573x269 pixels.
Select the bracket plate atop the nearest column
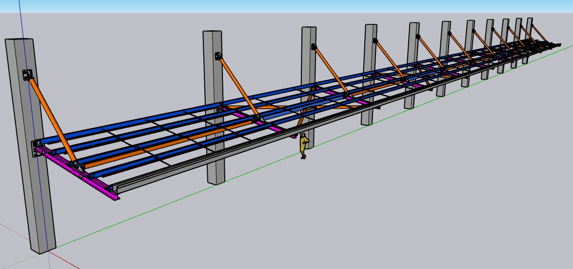[x=27, y=76]
